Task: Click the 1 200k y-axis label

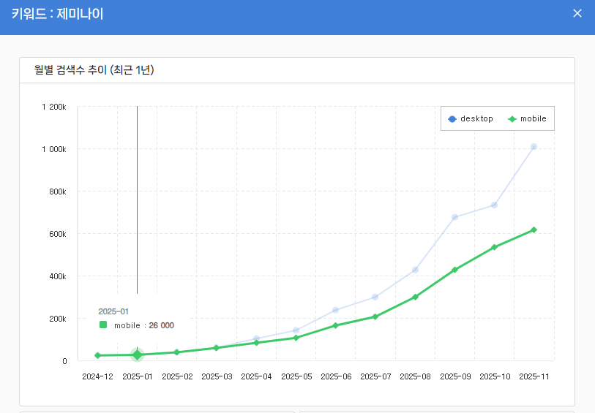Action: [x=54, y=107]
